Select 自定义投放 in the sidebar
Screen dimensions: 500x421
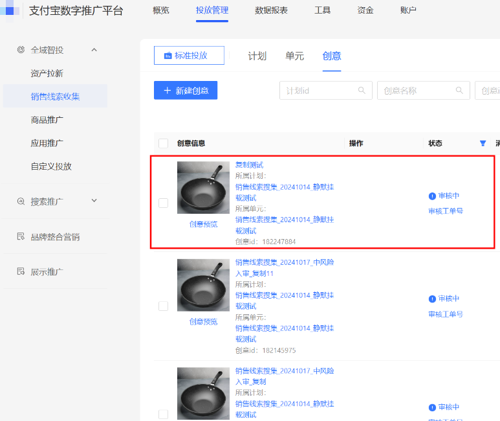point(51,166)
